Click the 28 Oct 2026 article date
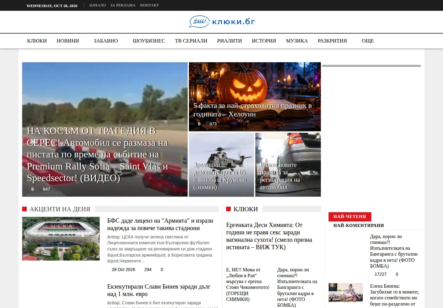The height and width of the screenshot is (308, 443). 123,269
